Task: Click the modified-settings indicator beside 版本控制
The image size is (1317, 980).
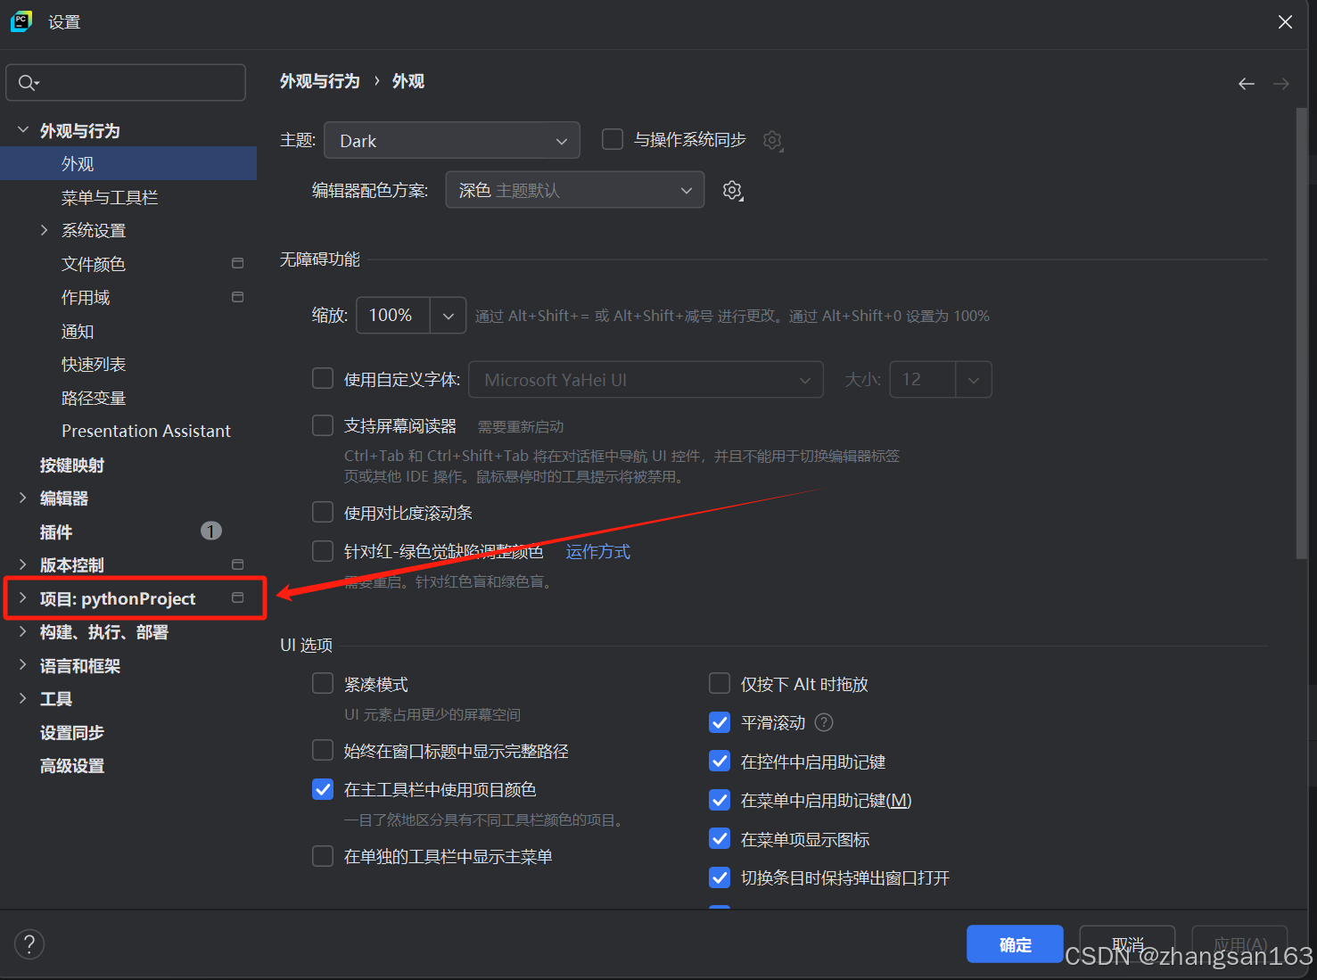Action: [237, 564]
